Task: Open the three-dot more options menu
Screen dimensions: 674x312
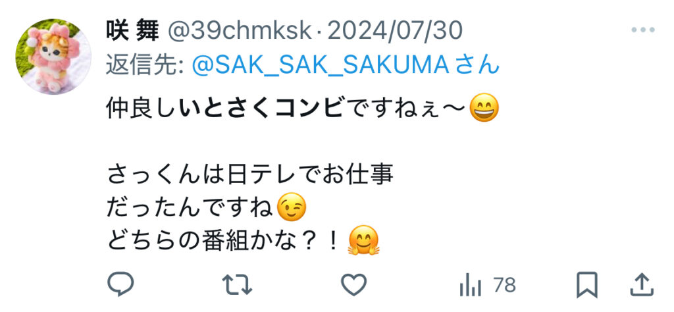Action: coord(643,30)
